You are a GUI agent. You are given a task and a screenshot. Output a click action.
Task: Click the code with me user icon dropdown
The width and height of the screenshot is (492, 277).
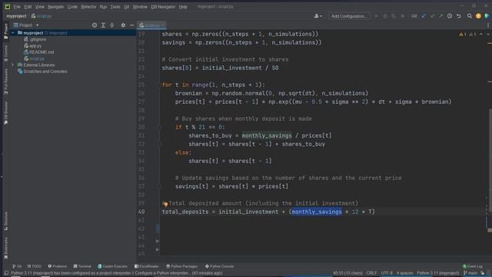tap(317, 16)
